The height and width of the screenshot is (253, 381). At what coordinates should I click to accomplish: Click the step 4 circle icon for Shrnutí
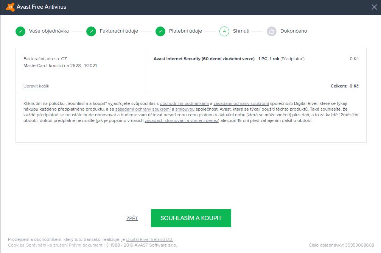pyautogui.click(x=224, y=31)
